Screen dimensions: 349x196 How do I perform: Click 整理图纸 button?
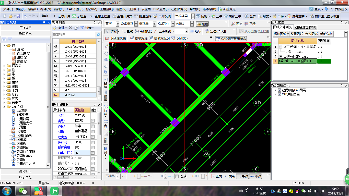click(x=297, y=34)
